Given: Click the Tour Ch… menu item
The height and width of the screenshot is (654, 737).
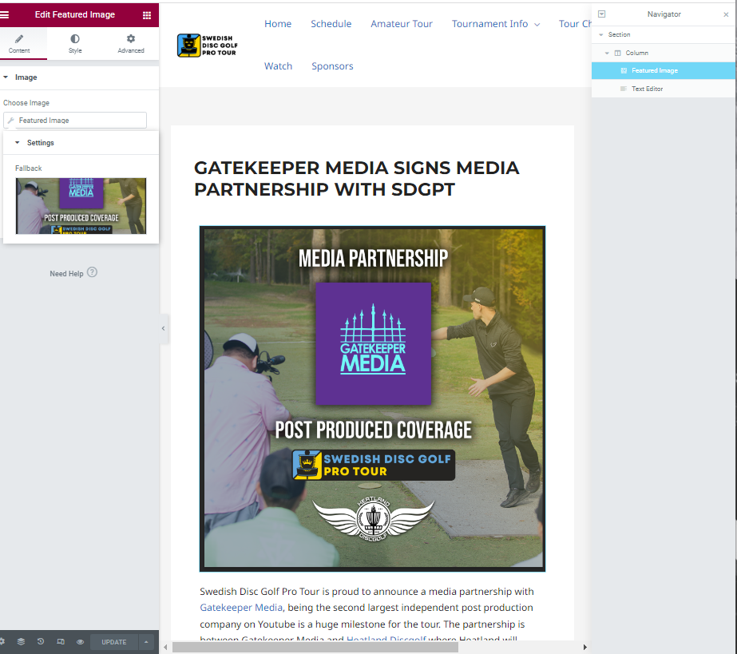Looking at the screenshot, I should pos(575,23).
